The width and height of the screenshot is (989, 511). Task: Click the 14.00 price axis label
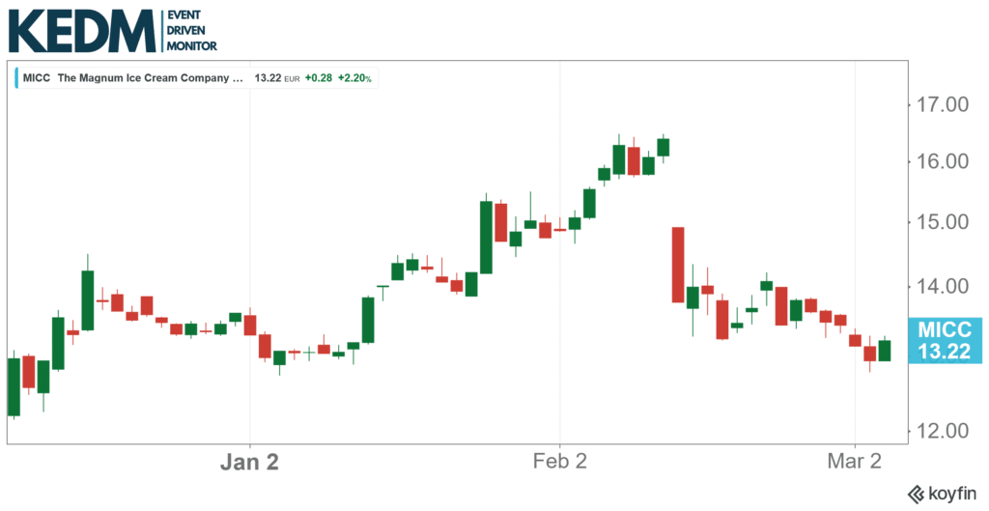(x=944, y=286)
